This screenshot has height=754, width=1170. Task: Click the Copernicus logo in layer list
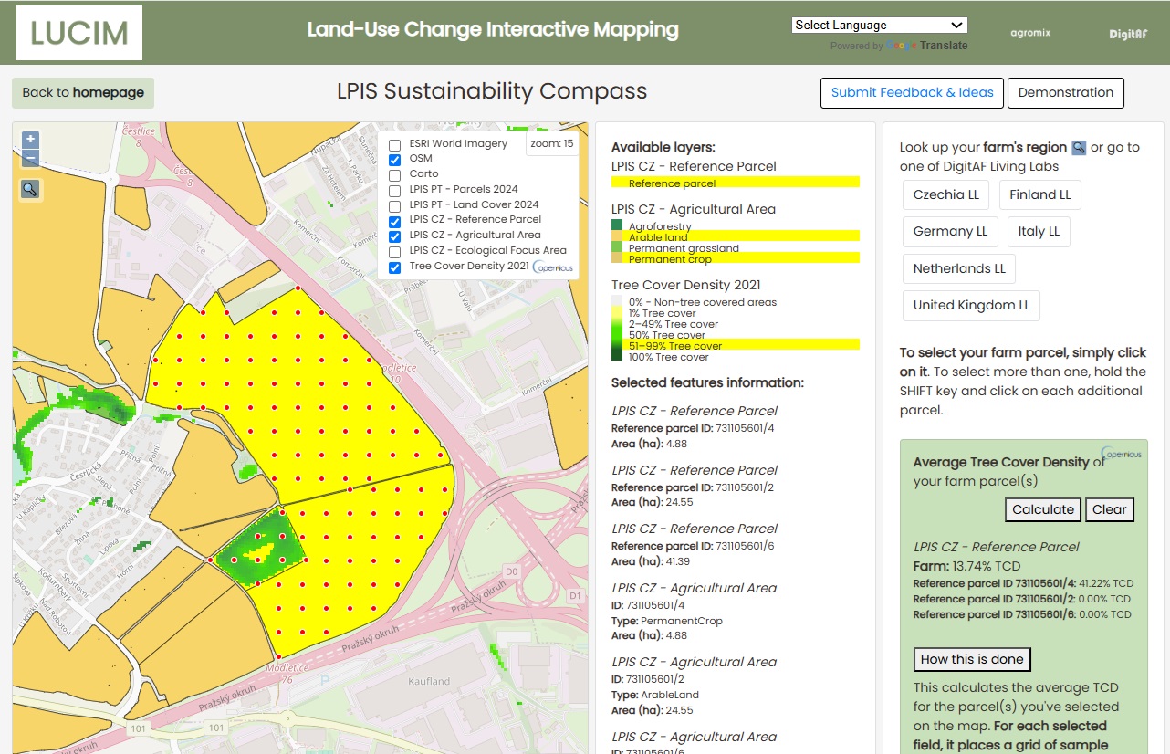553,267
